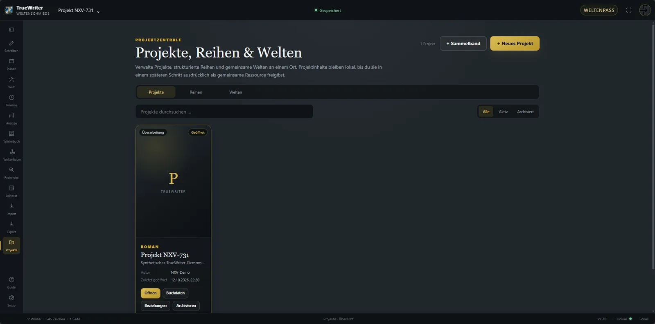The image size is (655, 324).
Task: Switch to the Welten tab
Action: [235, 92]
